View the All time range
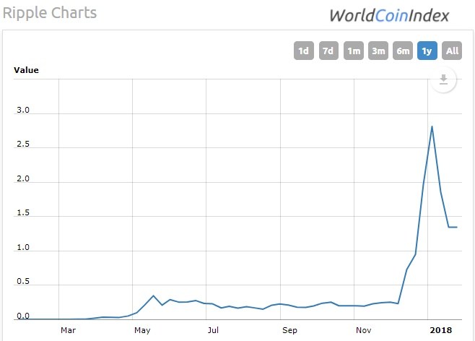475x341 pixels. [x=452, y=51]
